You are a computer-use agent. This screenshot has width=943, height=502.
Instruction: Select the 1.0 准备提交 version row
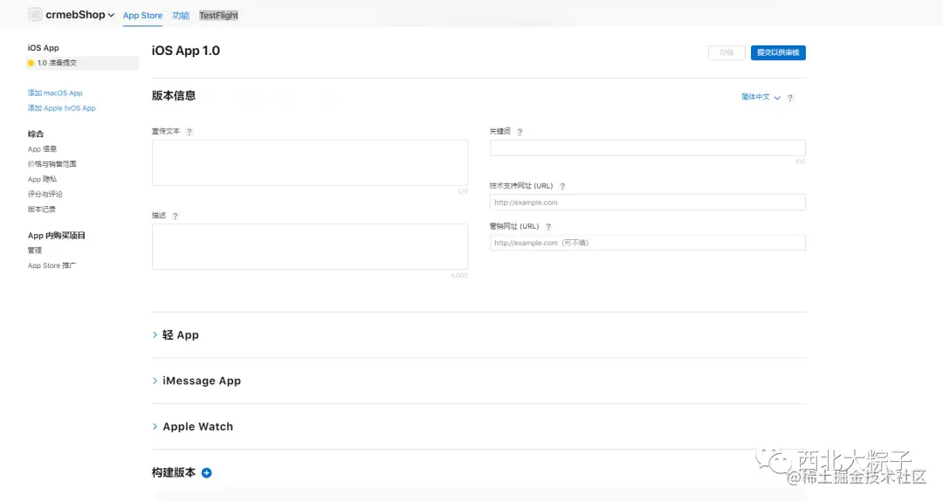tap(82, 63)
